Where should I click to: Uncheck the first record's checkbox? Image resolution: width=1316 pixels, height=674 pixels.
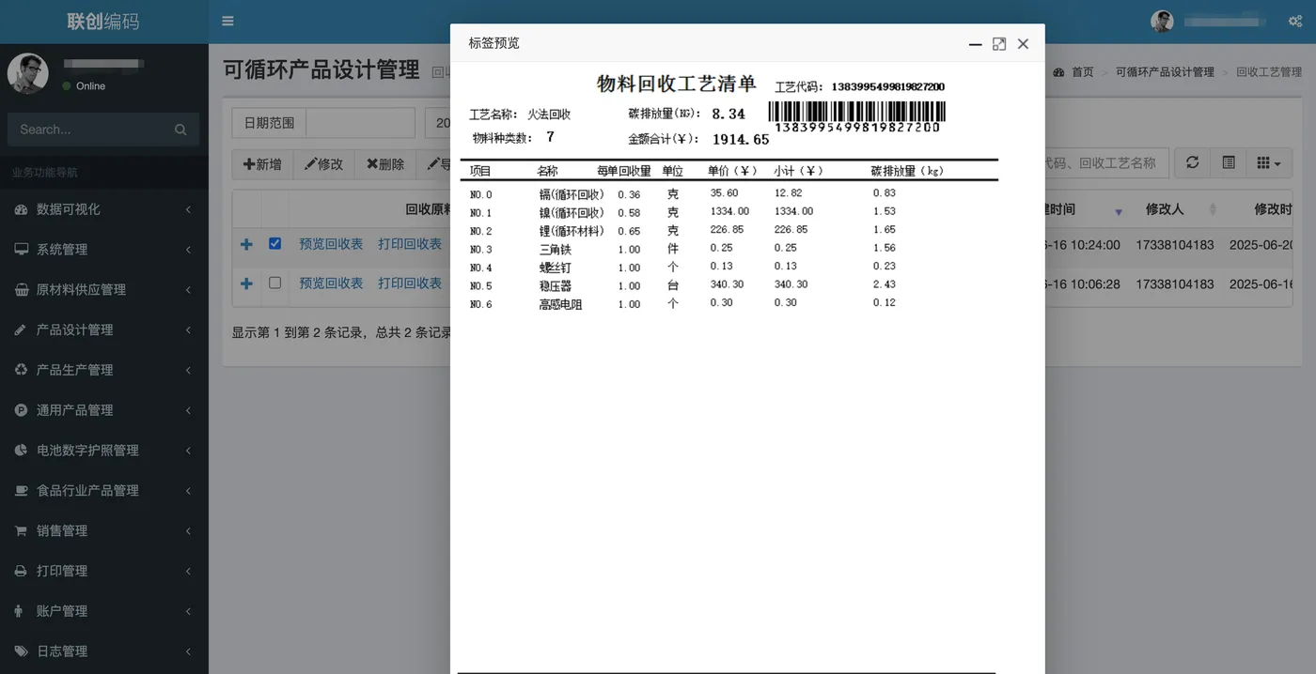(274, 243)
